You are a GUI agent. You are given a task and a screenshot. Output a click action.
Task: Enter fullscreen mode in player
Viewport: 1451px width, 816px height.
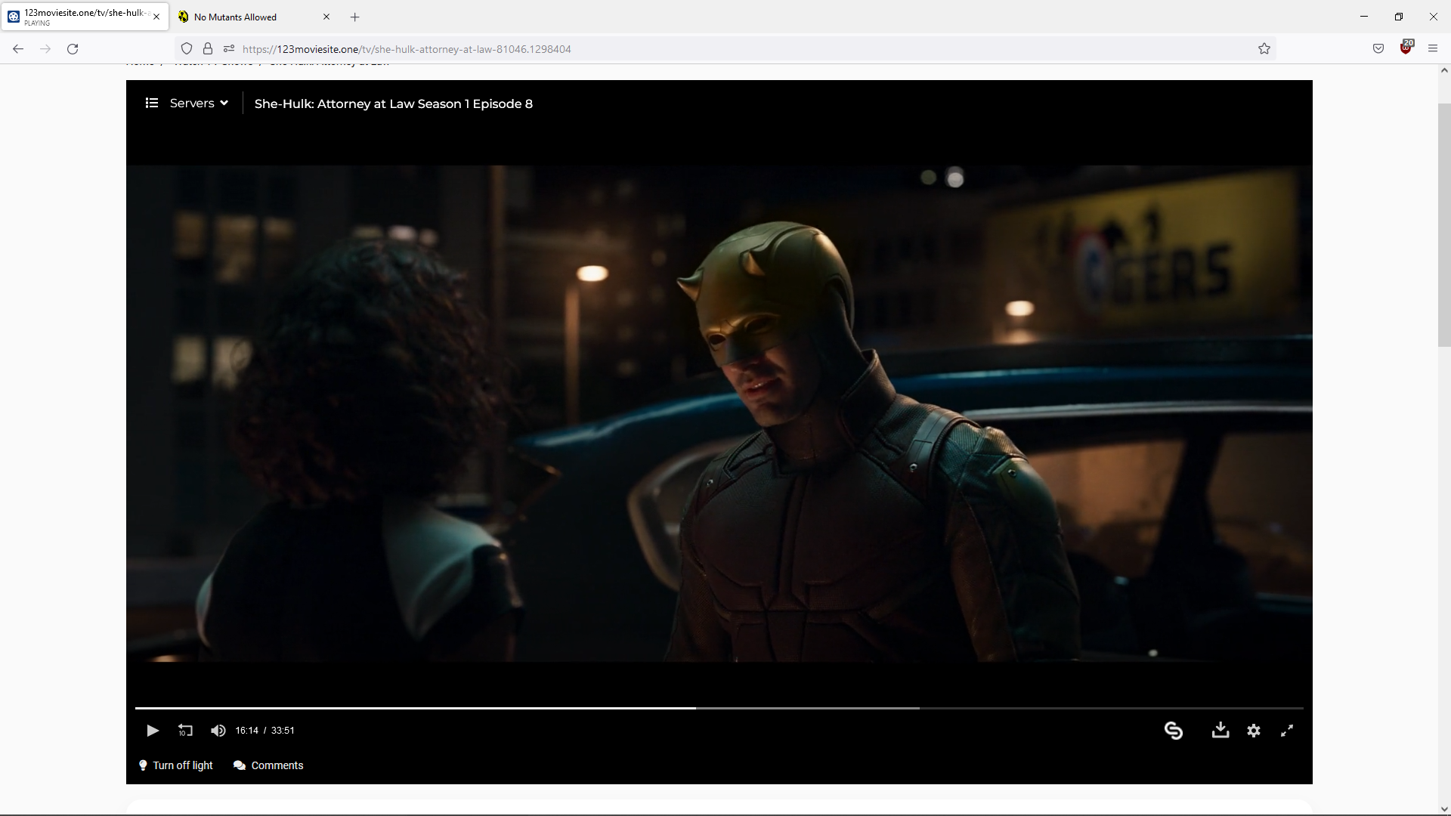pos(1287,731)
